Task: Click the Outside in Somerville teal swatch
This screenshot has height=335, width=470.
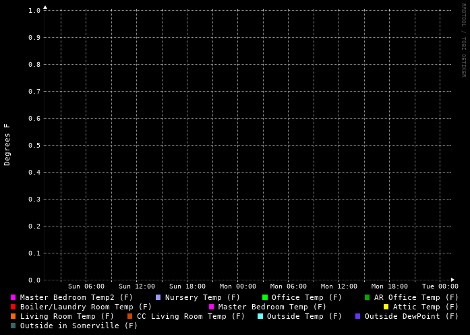Action: [x=13, y=326]
